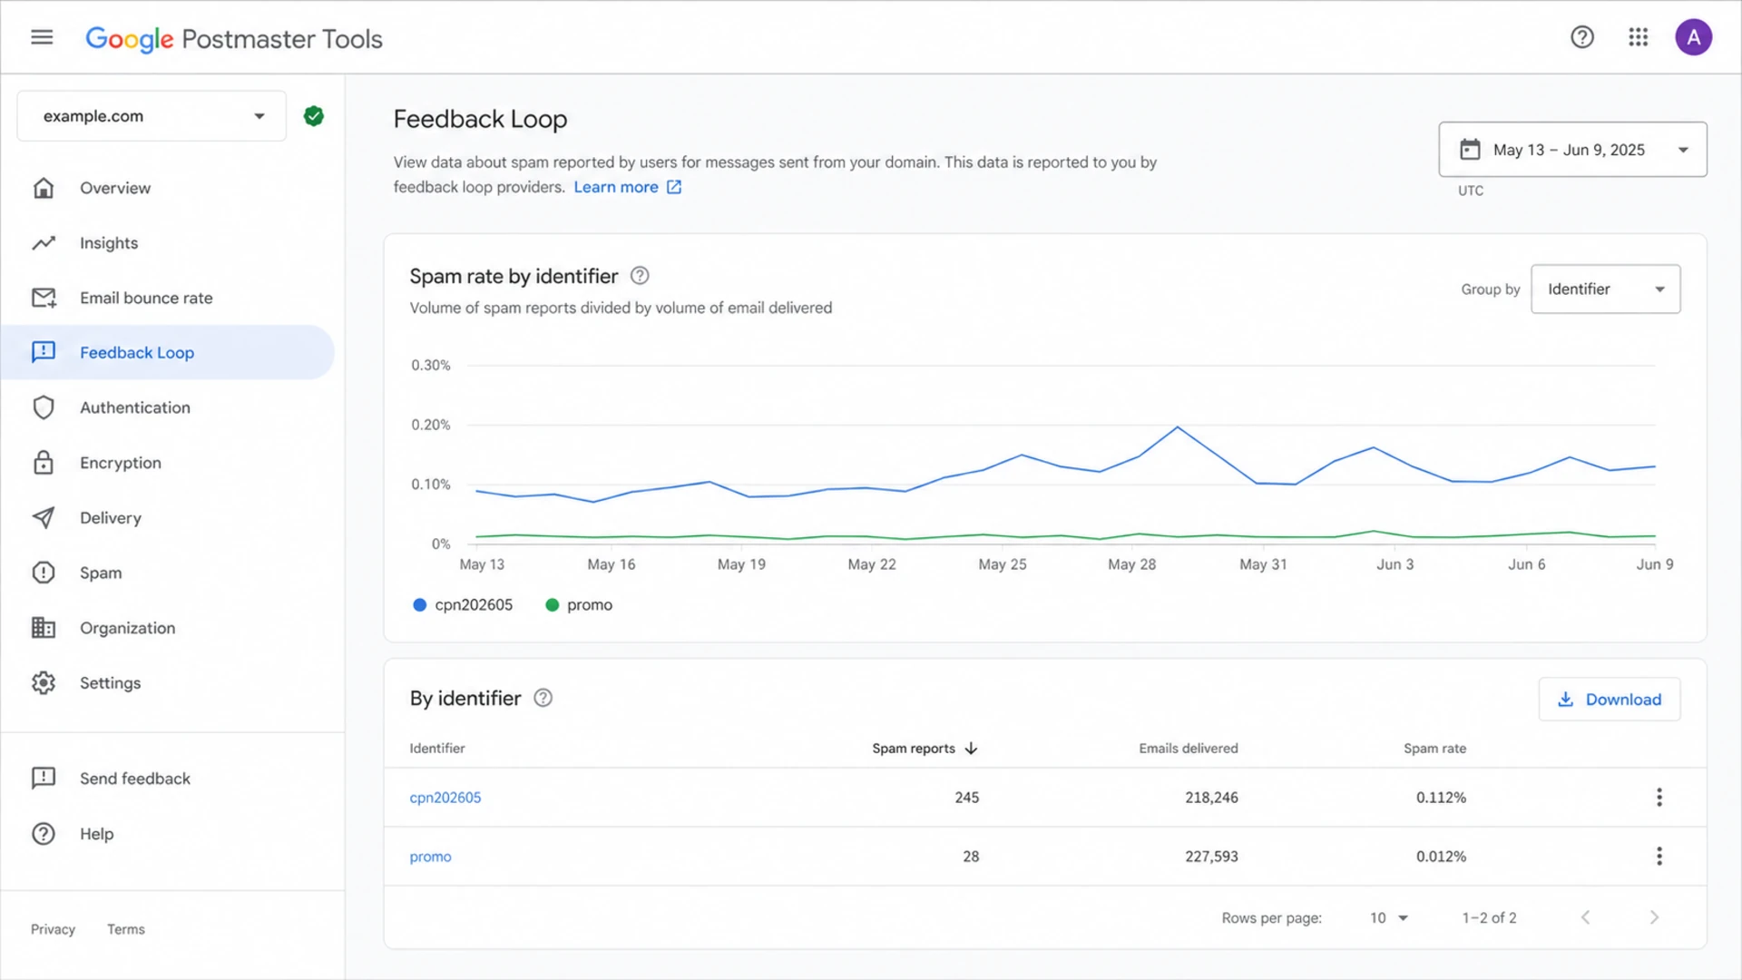Click the 0.012% spam rate cell

pyautogui.click(x=1441, y=857)
